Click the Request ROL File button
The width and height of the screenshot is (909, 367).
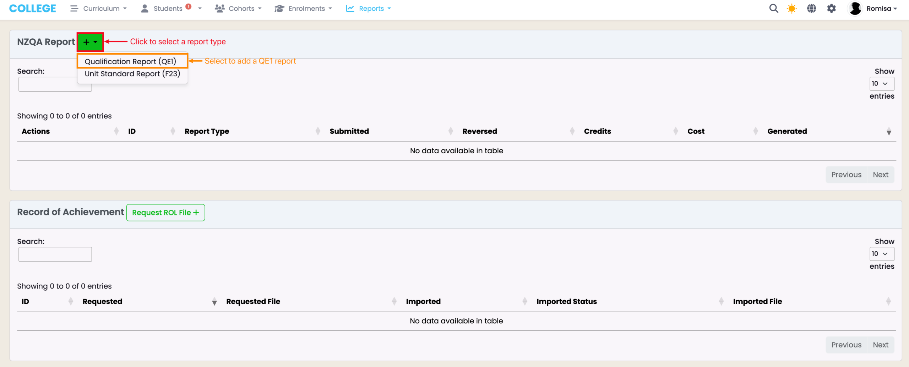click(x=165, y=213)
